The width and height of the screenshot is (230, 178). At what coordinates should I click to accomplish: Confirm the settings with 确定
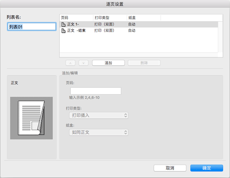(x=207, y=168)
